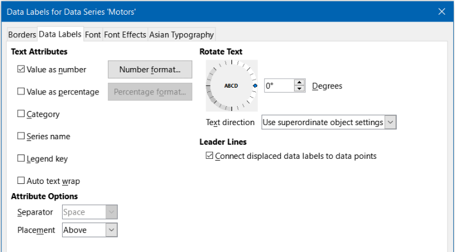
Task: Open the Font tab
Action: (x=93, y=35)
